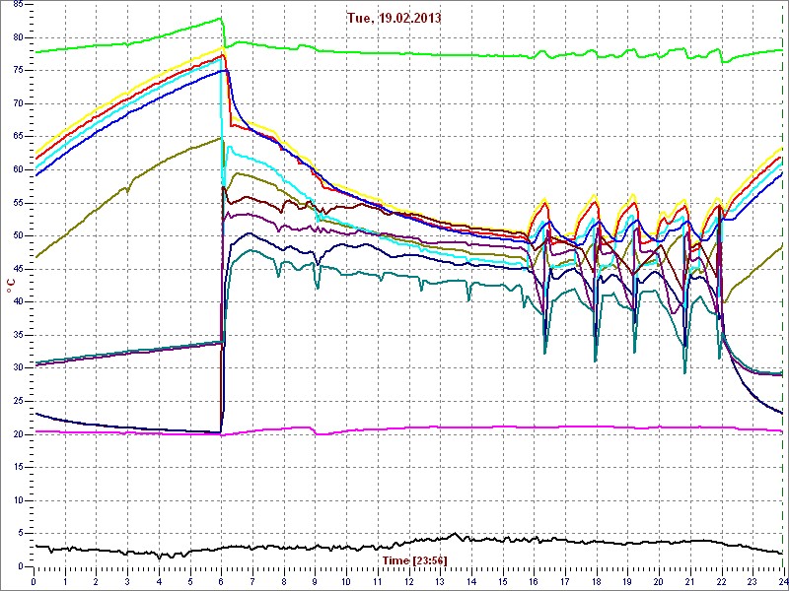Select the 50 value on the temperature axis
789x591 pixels.
tap(18, 235)
